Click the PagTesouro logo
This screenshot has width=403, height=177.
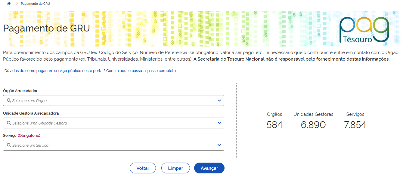pos(364,30)
